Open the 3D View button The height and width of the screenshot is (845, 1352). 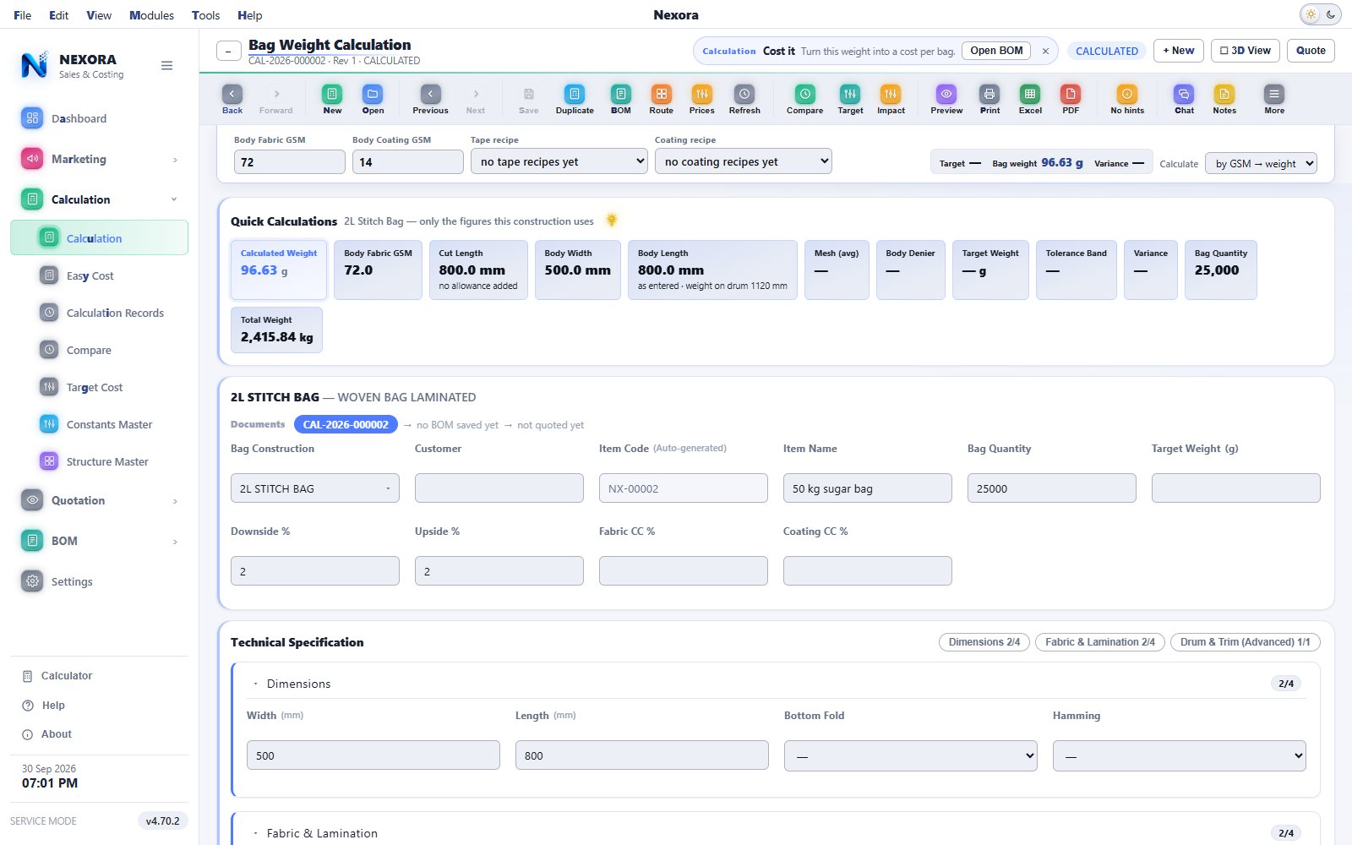[1246, 51]
